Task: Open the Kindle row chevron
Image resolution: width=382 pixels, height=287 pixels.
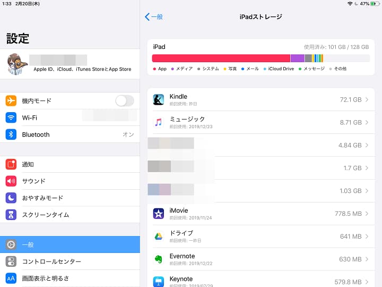Action: point(367,99)
